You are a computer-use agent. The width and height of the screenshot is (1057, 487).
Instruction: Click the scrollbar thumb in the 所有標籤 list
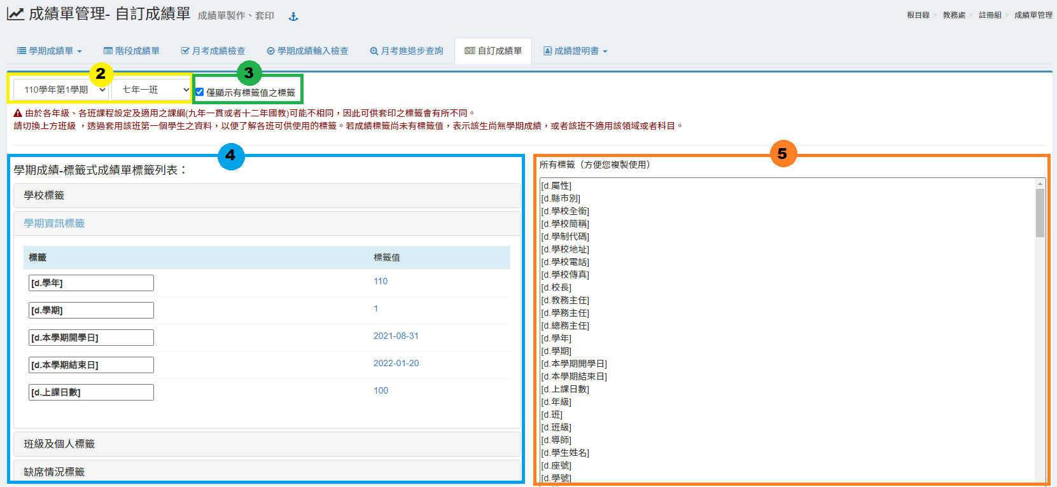coord(1040,213)
